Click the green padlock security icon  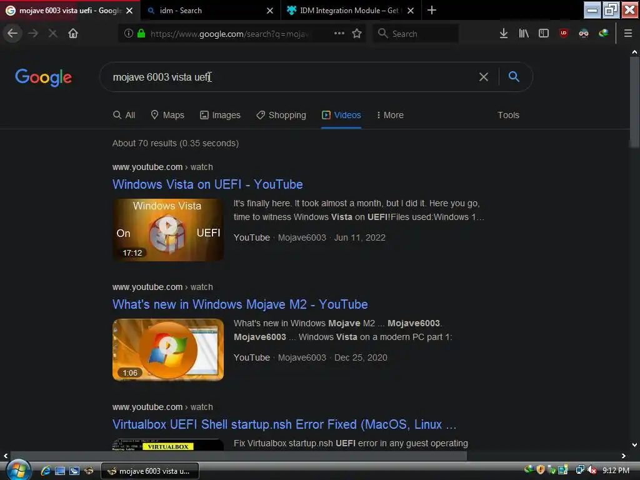(141, 34)
